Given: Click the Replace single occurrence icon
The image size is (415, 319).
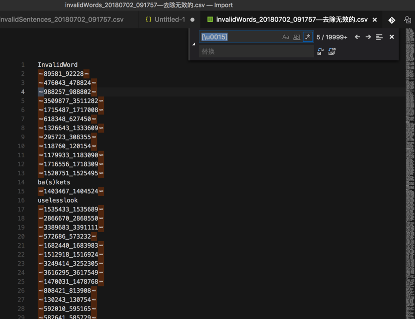Looking at the screenshot, I should coord(320,51).
